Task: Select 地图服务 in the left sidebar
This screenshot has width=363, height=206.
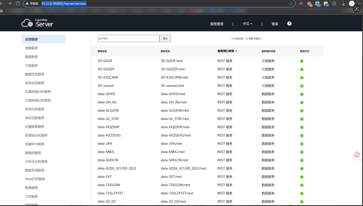Action: pos(31,48)
